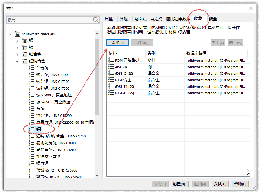This screenshot has width=260, height=193.
Task: Click the 移除(R) button
Action: [142, 43]
